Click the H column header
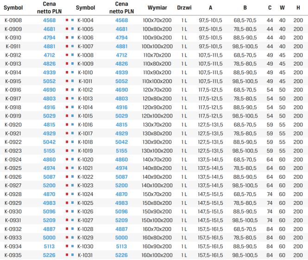Screen dimensions: 308x260 pyautogui.click(x=298, y=8)
